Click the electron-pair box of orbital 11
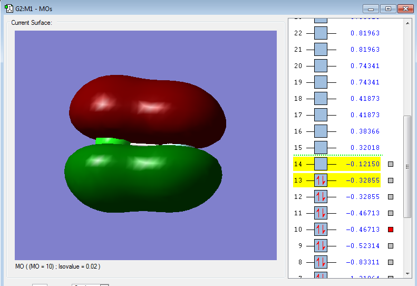Image resolution: width=417 pixels, height=286 pixels. [x=321, y=213]
